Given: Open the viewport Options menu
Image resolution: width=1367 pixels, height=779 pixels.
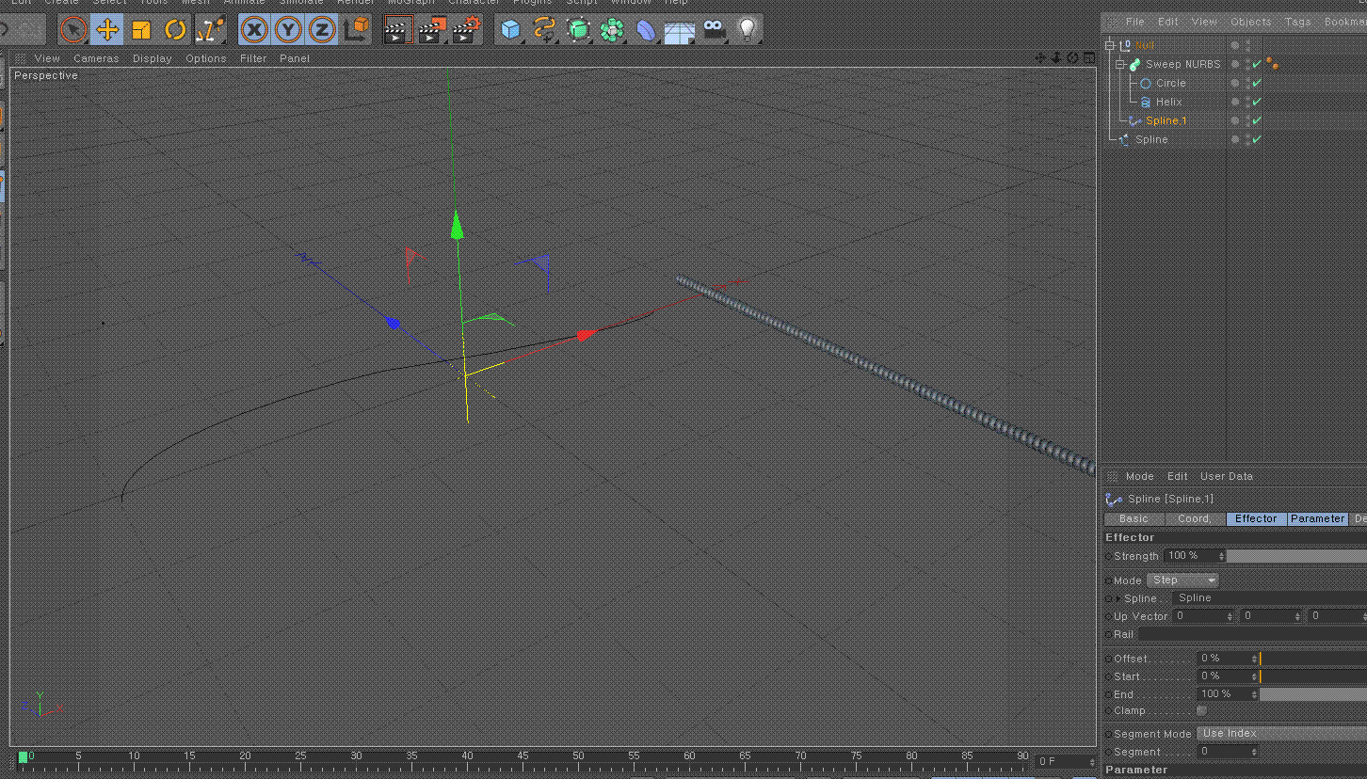Looking at the screenshot, I should point(206,58).
